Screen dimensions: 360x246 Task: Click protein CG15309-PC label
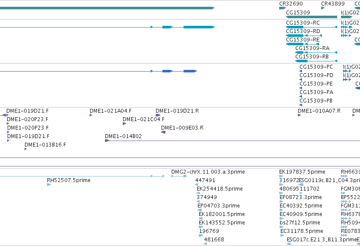(x=316, y=67)
